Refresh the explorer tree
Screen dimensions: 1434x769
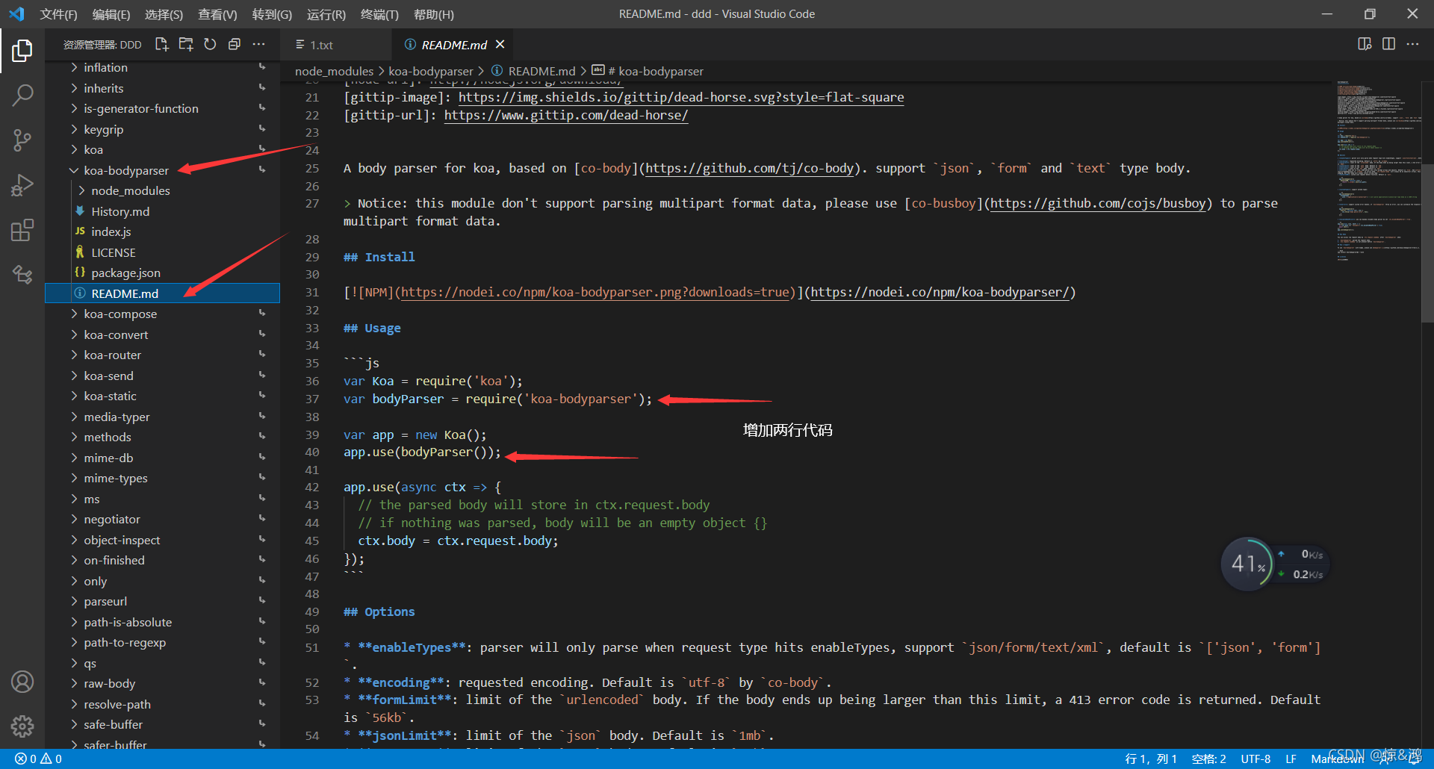click(x=210, y=45)
